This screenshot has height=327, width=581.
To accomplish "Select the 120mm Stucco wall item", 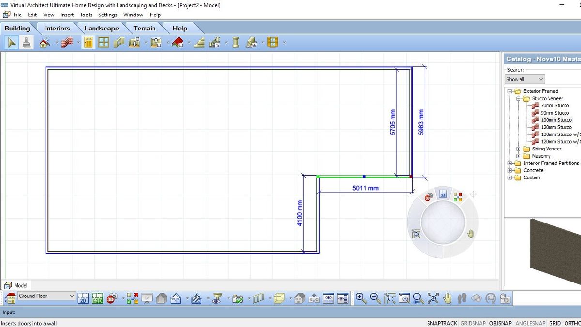I will [556, 127].
